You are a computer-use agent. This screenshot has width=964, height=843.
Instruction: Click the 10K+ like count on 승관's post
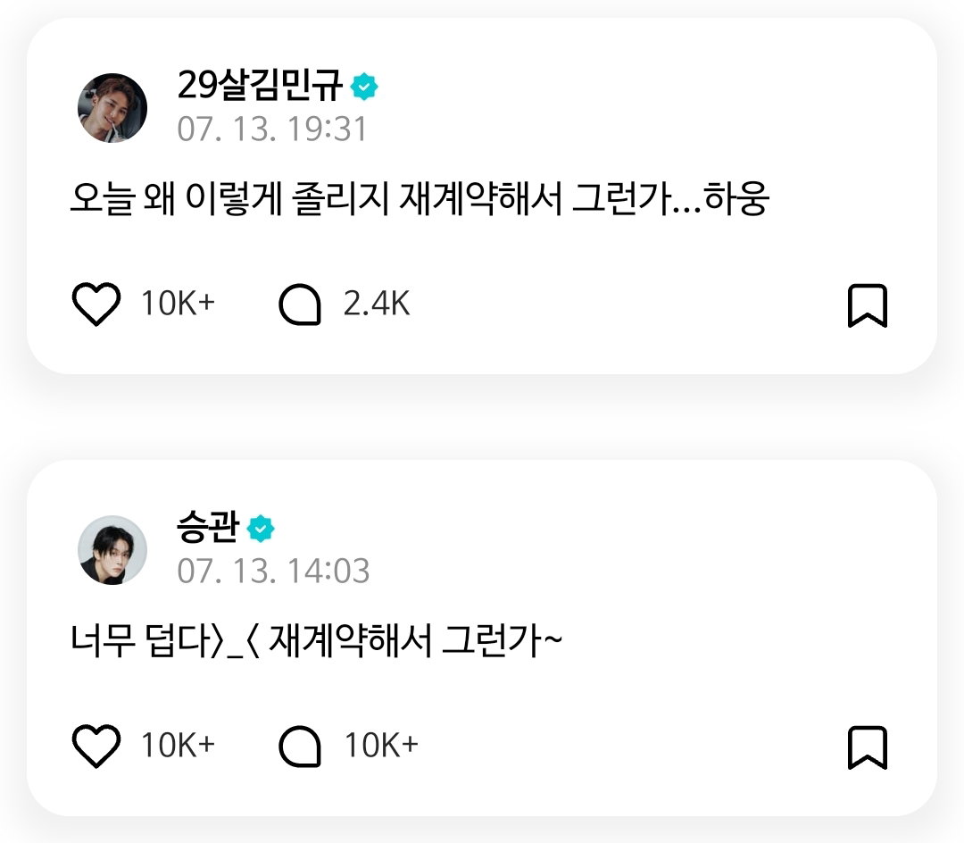coord(179,746)
